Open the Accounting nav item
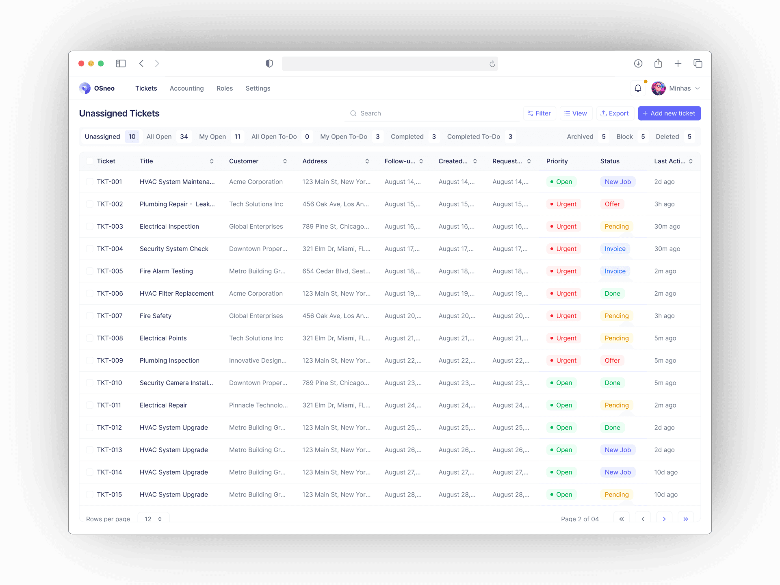Viewport: 780px width, 585px height. tap(186, 88)
